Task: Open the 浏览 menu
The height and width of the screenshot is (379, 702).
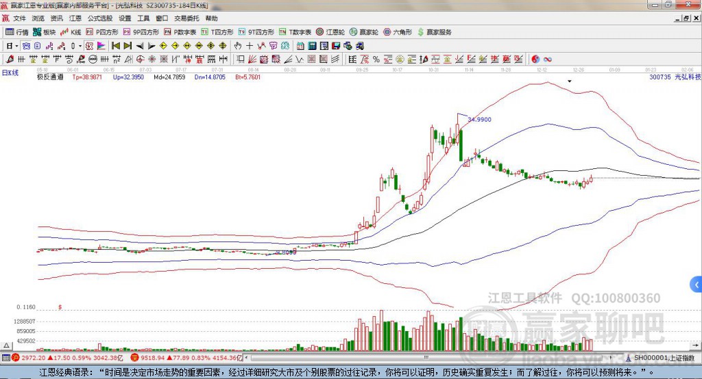Action: (38, 18)
